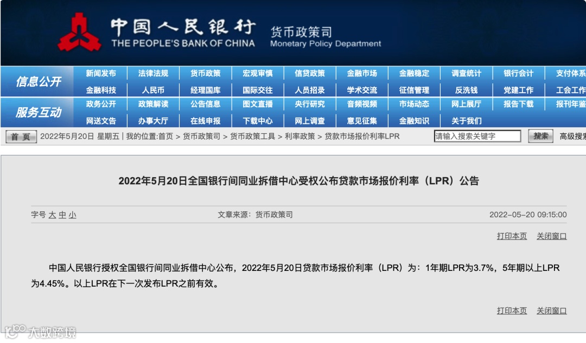Click the upper 关闭窗口 link

click(552, 236)
